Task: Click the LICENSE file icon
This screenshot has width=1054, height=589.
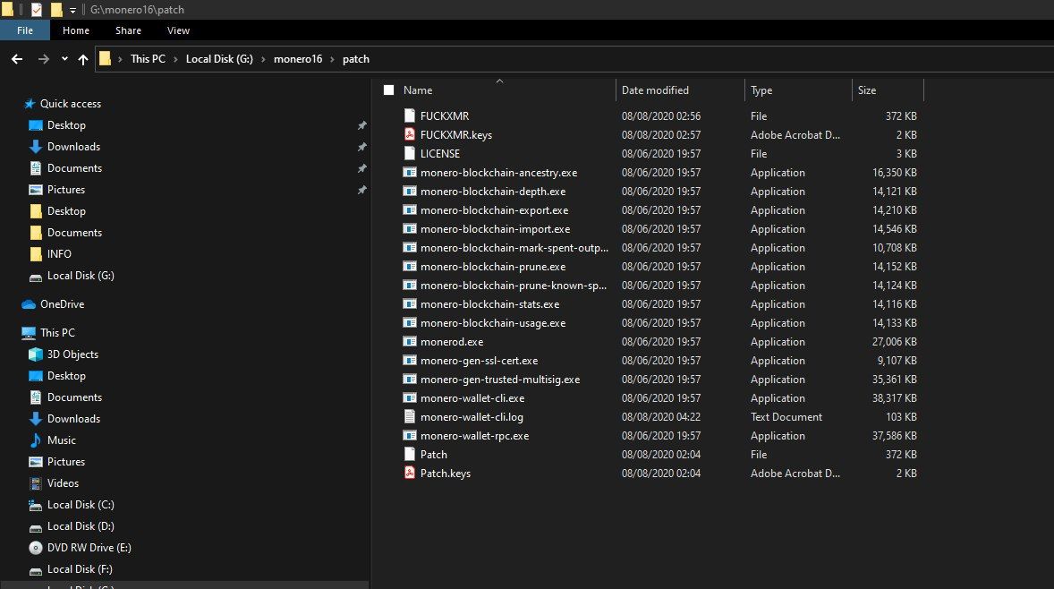Action: tap(410, 153)
